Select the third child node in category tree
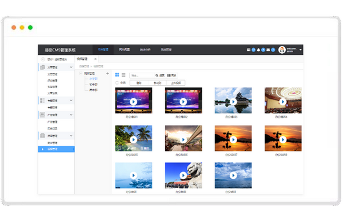Image resolution: width=343 pixels, height=220 pixels. click(93, 90)
